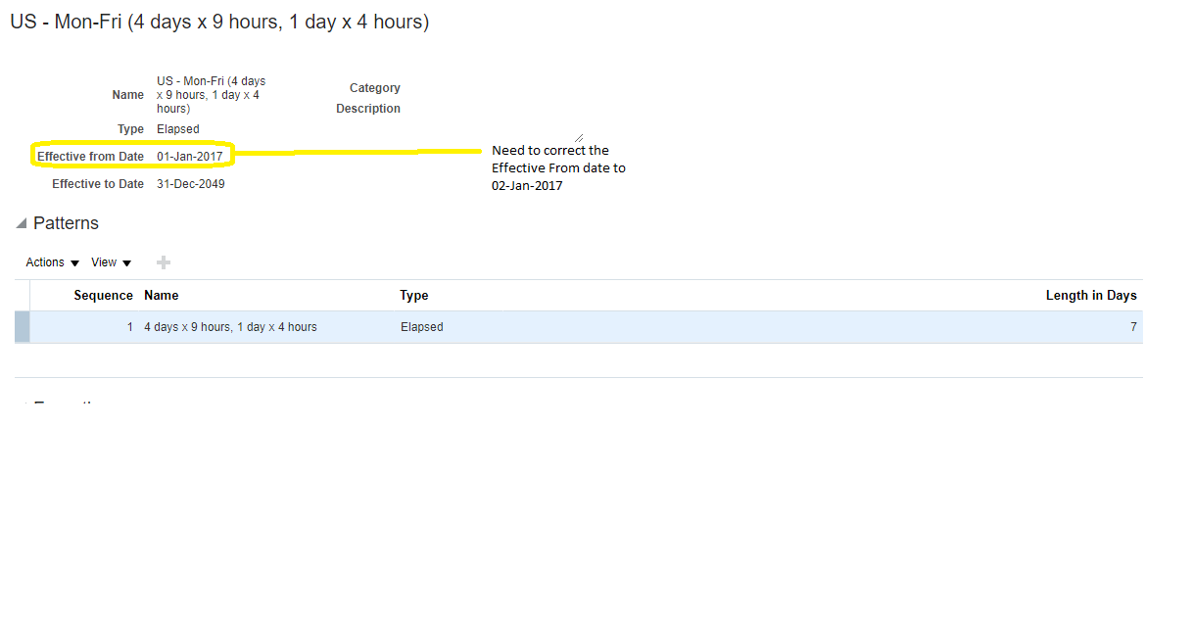This screenshot has height=617, width=1193.
Task: Click the plus icon to add a pattern
Action: point(163,261)
